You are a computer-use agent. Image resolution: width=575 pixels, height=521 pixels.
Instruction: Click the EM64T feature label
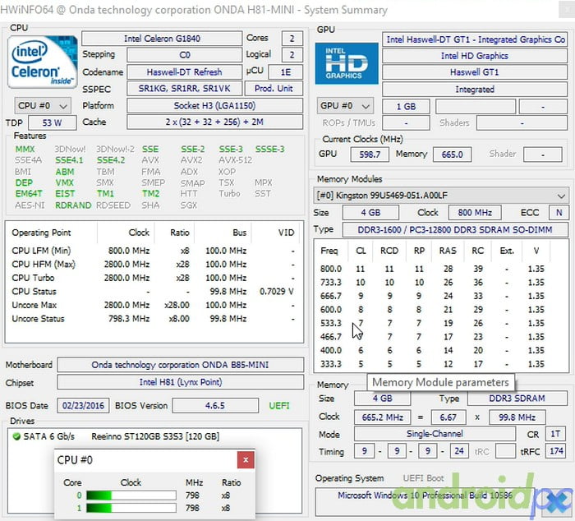(x=29, y=194)
